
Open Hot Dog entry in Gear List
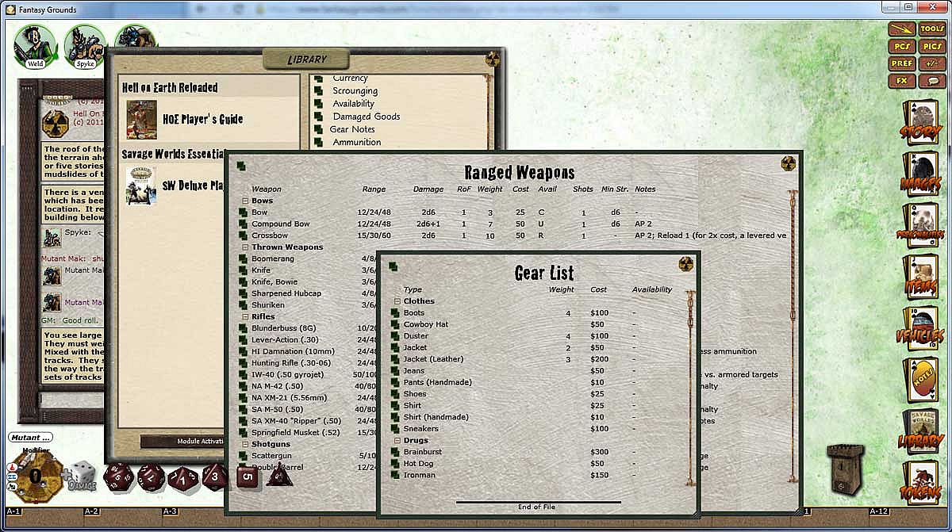pyautogui.click(x=419, y=464)
